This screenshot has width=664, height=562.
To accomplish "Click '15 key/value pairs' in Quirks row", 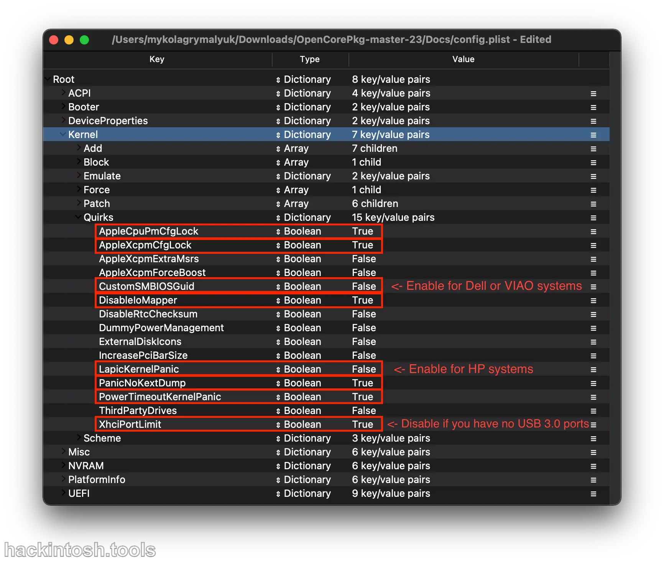I will pos(393,217).
